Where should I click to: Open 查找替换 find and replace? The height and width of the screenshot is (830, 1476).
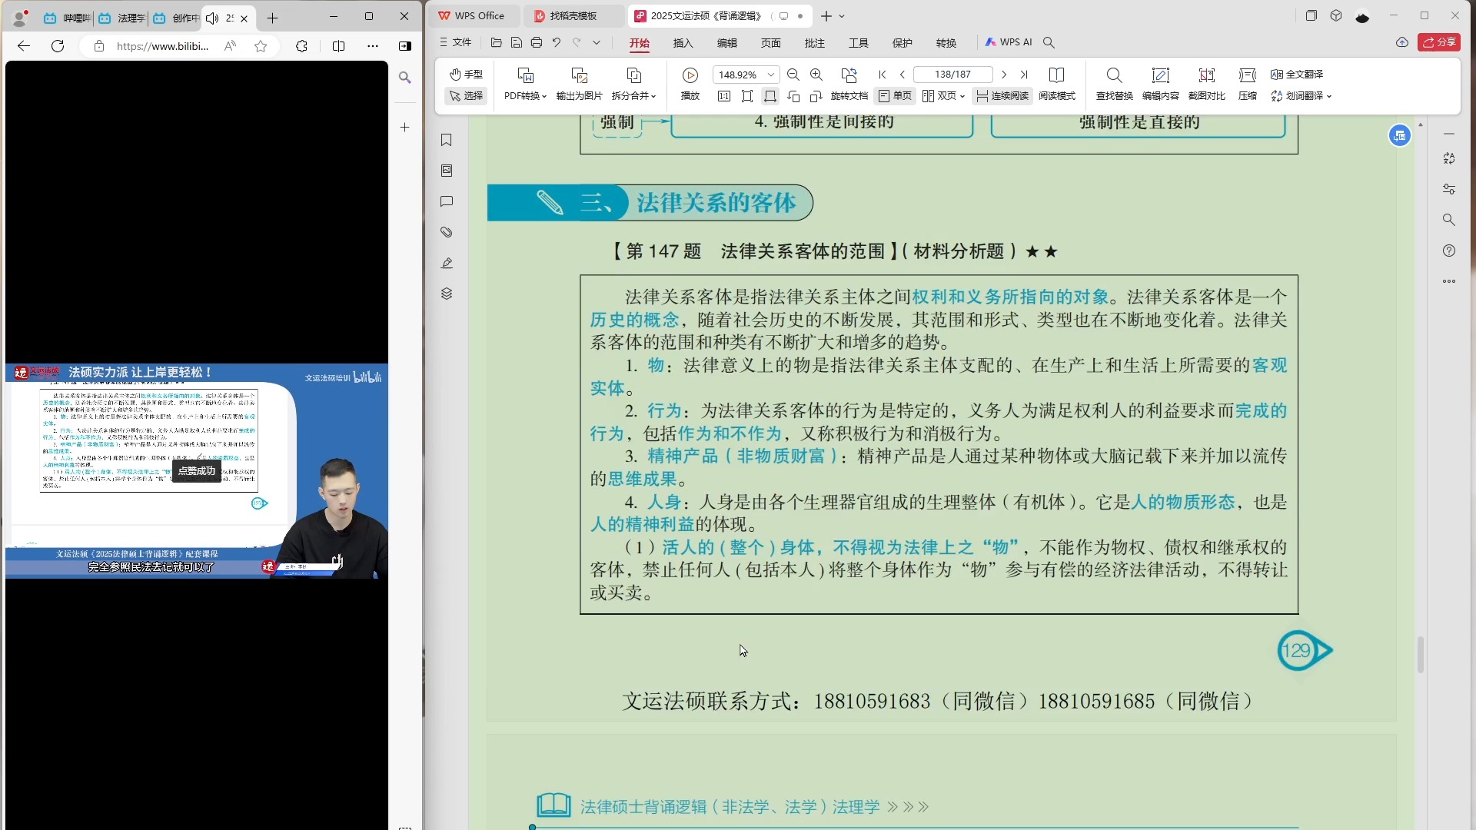point(1114,84)
